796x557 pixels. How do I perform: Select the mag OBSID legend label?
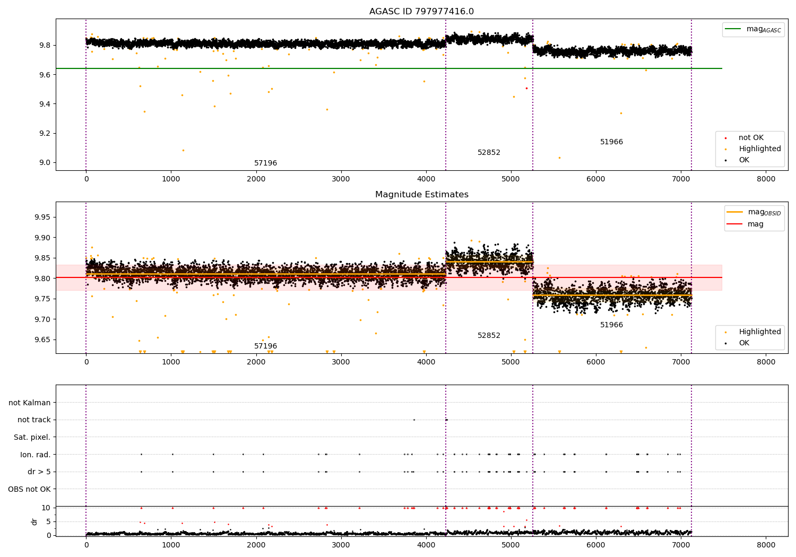click(764, 212)
